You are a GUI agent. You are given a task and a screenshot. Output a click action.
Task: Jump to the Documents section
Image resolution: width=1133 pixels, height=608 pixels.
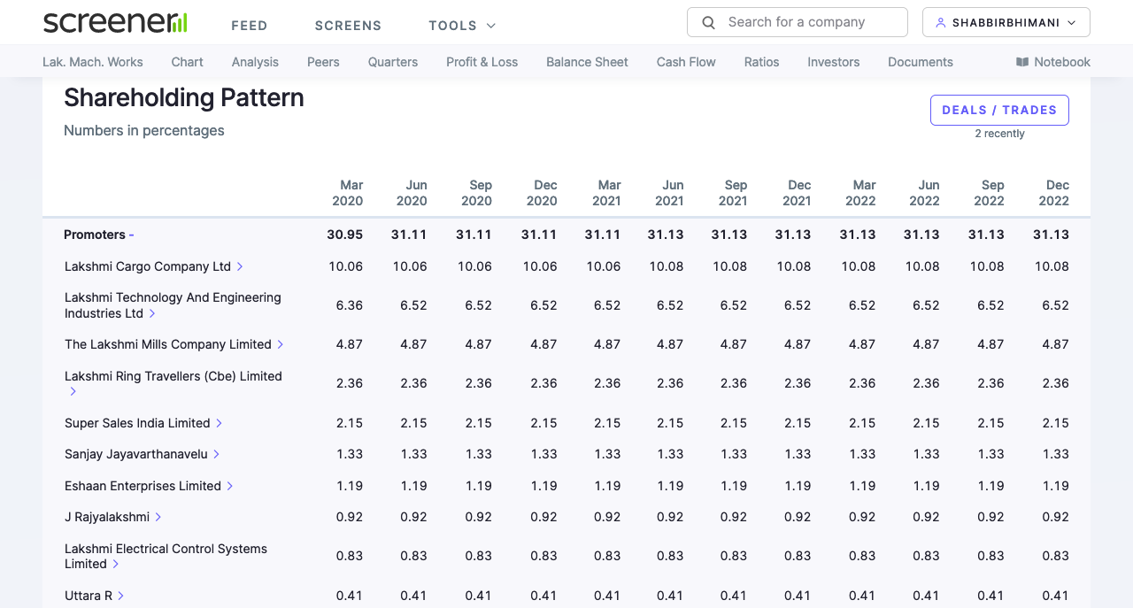click(x=921, y=62)
